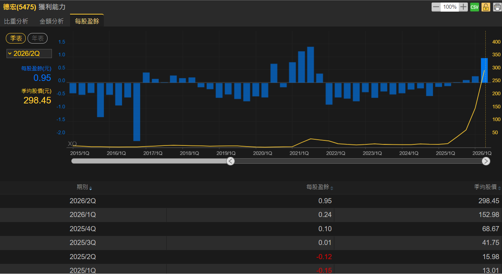This screenshot has height=274, width=502.
Task: Export data with the green CSV icon
Action: [474, 7]
